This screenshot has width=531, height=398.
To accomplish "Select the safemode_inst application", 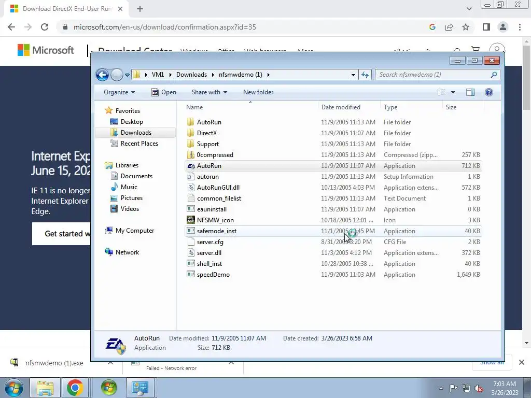I will (x=333, y=231).
